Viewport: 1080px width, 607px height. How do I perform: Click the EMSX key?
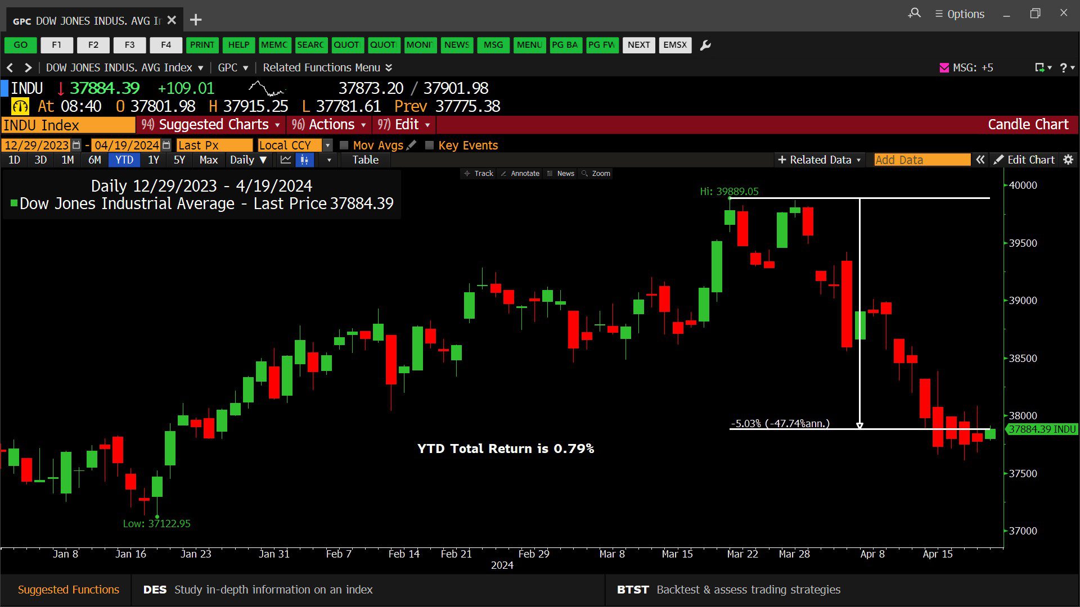[675, 45]
